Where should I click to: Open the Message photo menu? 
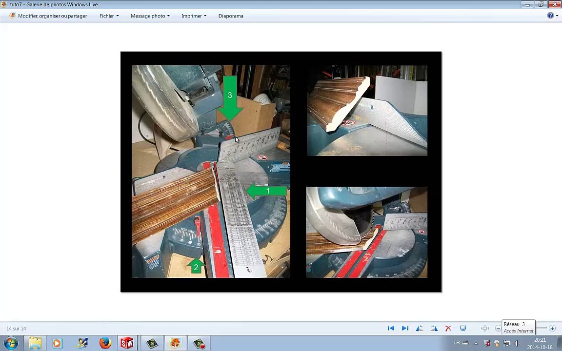point(150,16)
